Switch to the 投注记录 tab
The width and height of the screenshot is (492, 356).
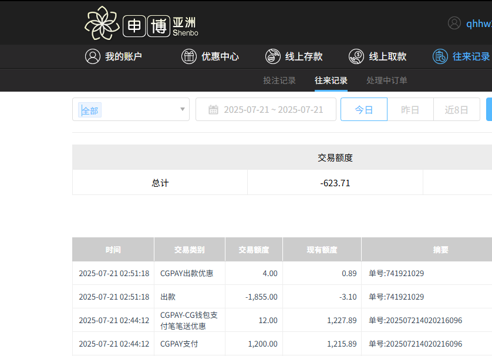pyautogui.click(x=280, y=80)
